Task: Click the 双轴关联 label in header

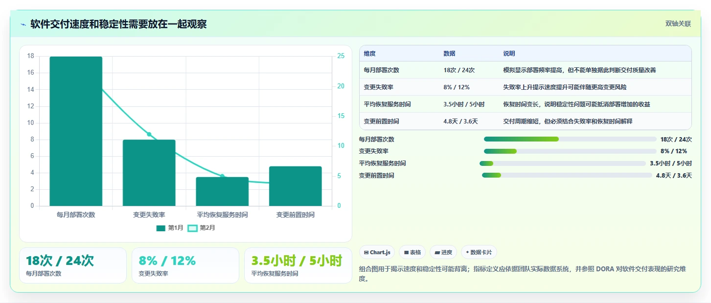Action: pyautogui.click(x=678, y=24)
